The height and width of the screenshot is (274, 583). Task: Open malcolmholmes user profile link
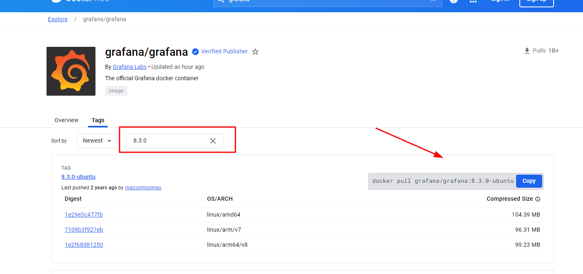pos(143,188)
